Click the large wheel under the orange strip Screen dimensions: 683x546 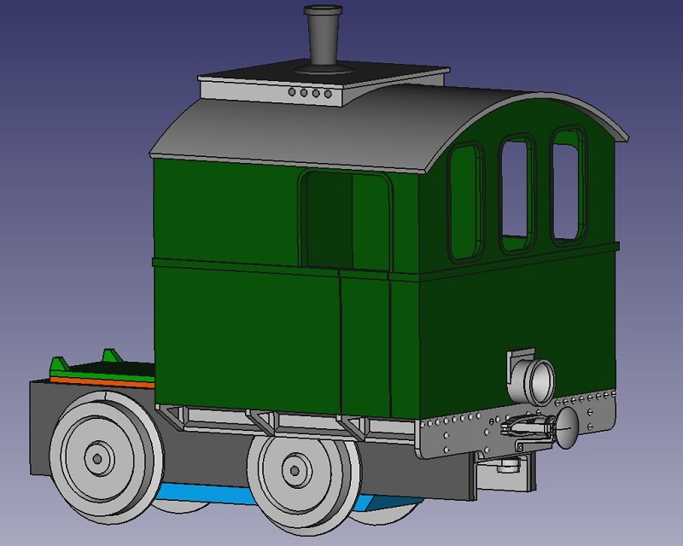pos(106,456)
